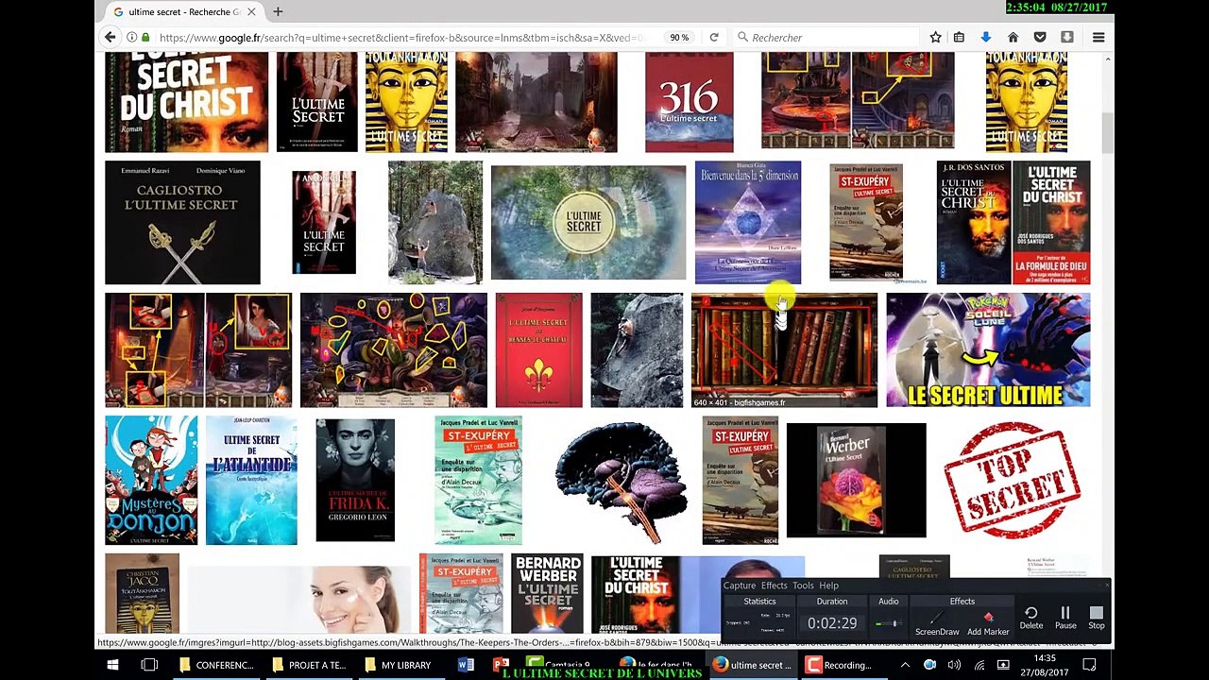Open site information icon in address bar
The width and height of the screenshot is (1209, 680).
131,37
